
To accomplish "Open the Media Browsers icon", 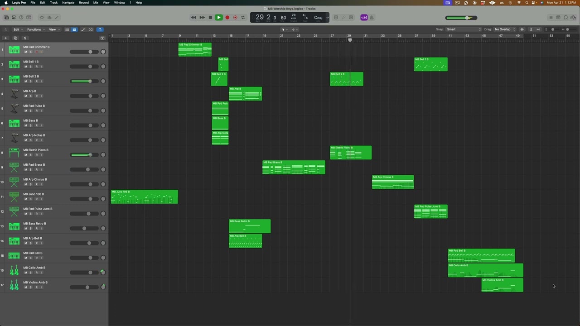I will (573, 18).
